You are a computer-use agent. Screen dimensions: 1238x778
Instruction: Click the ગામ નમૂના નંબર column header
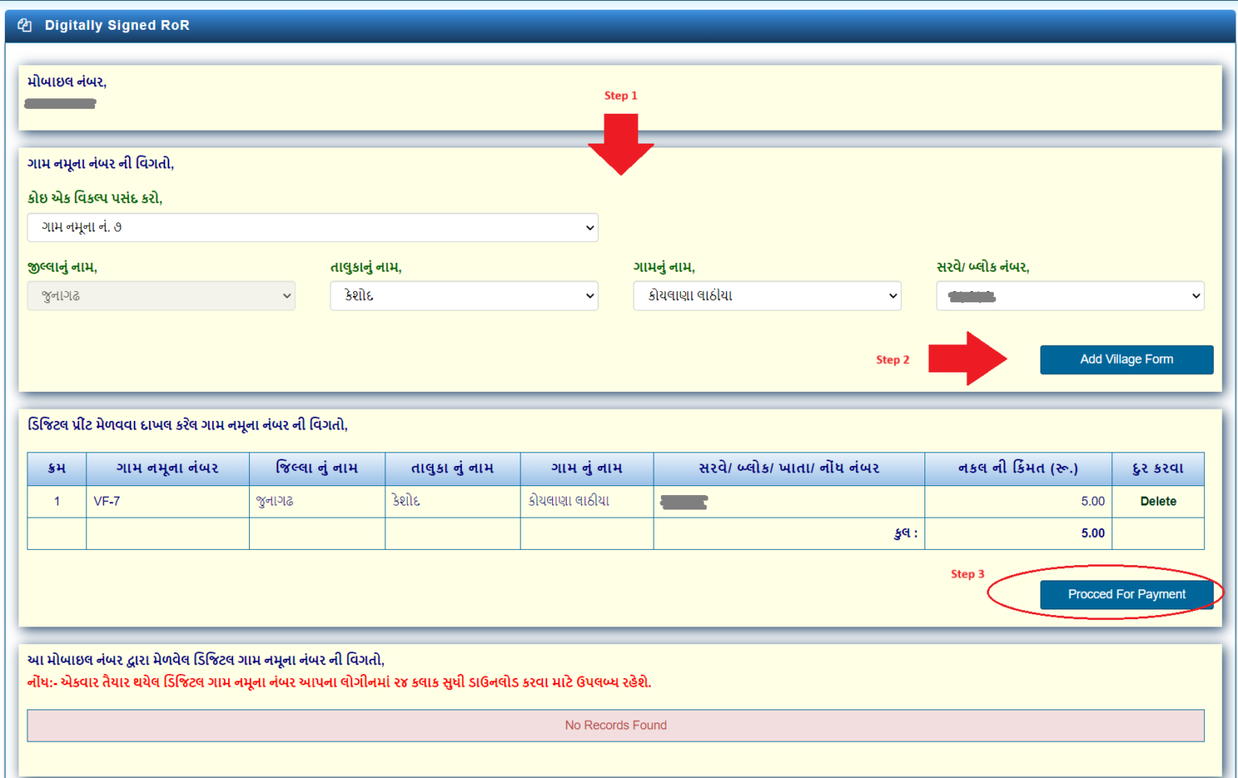click(168, 468)
